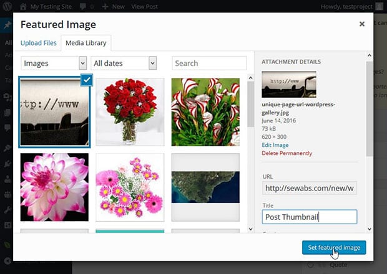Screen dimensions: 387x274
Task: Open View Post in admin bar
Action: coord(144,7)
